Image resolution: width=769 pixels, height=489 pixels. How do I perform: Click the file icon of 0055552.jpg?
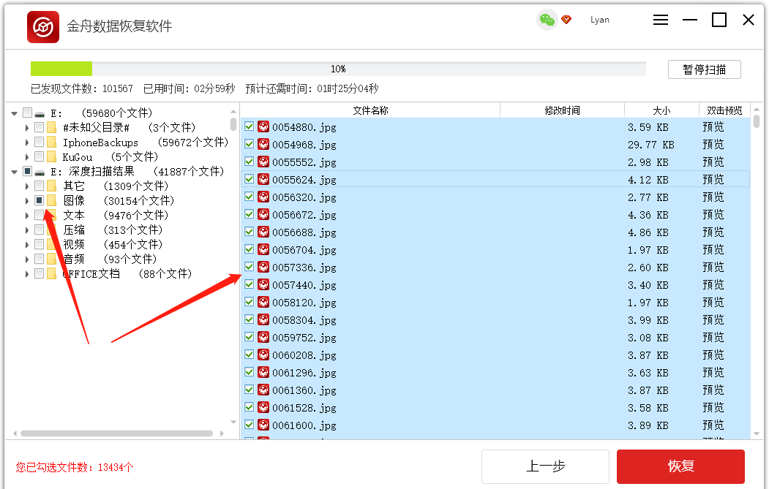point(264,162)
